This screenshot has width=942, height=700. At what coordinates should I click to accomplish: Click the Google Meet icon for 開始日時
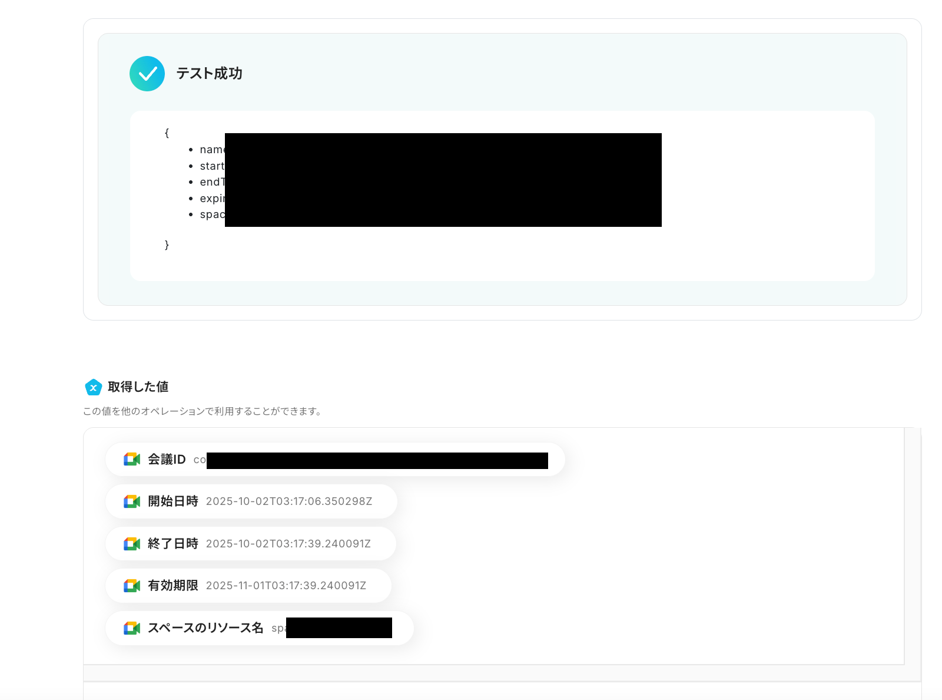point(132,501)
